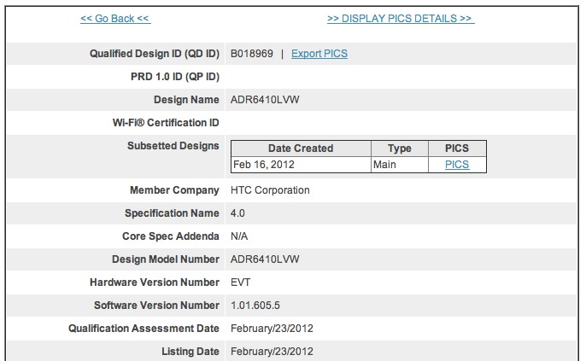Click the Type column header
The height and width of the screenshot is (361, 586).
point(399,148)
